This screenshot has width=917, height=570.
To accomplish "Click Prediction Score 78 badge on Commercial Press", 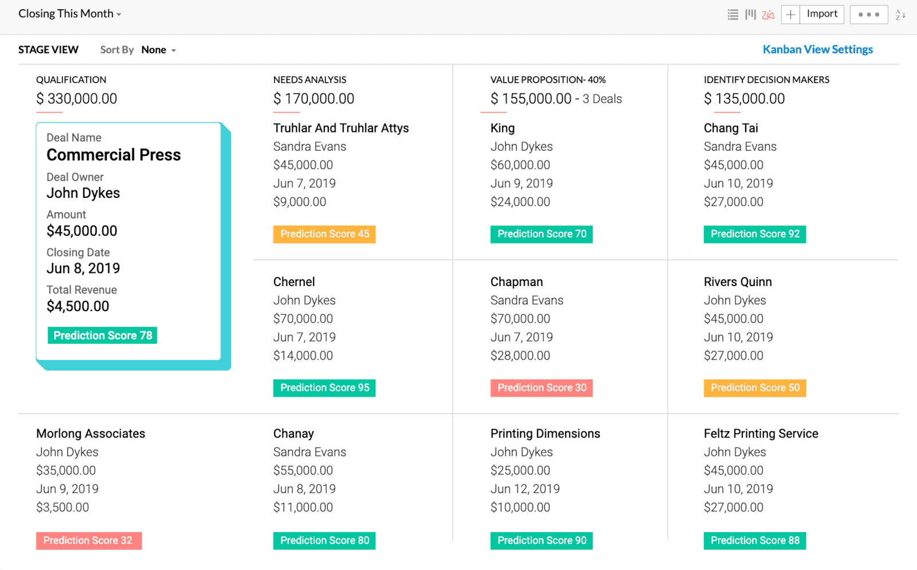I will coord(103,335).
